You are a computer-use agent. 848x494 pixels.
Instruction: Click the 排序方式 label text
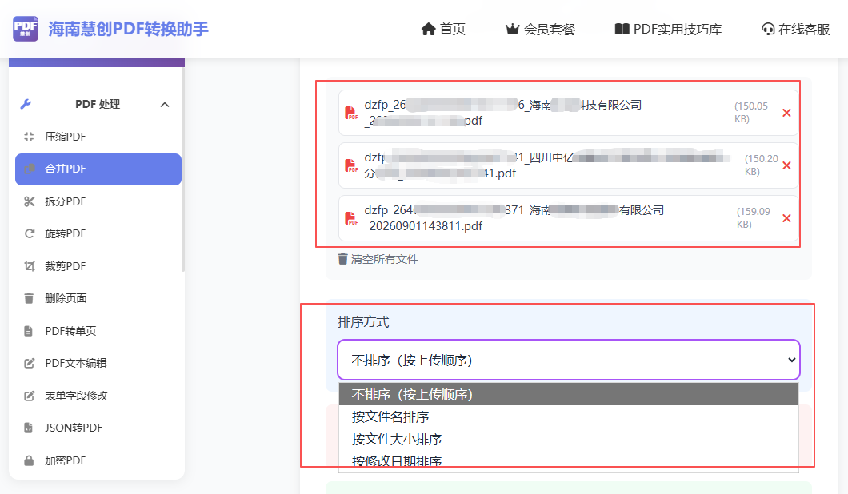363,322
